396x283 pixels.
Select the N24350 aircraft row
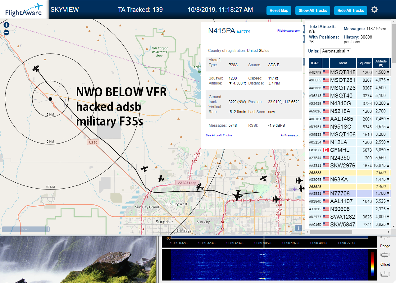(x=349, y=158)
